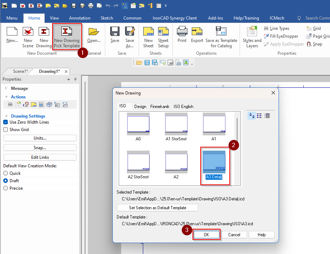Enable the Show Grid checkbox

pos(6,130)
